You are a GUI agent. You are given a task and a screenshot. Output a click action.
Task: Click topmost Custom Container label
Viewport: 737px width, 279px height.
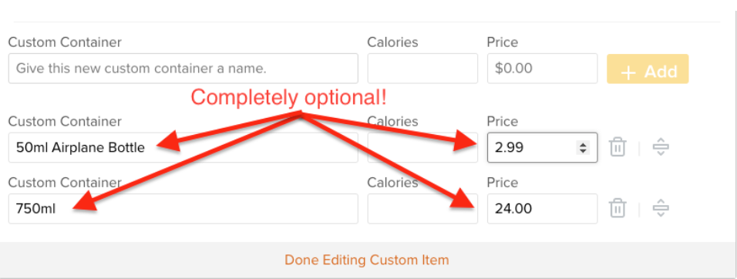(x=65, y=42)
